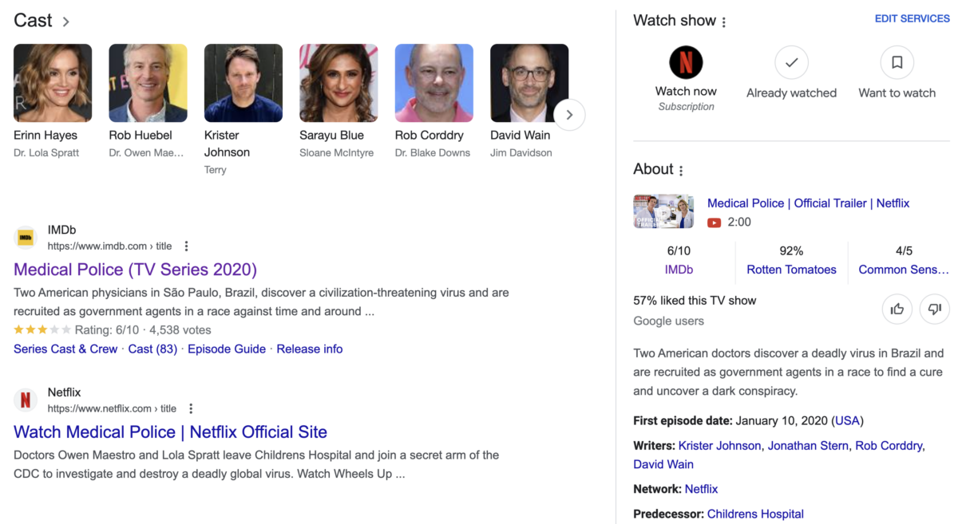Open Erinn Hayes cast photo

[53, 83]
